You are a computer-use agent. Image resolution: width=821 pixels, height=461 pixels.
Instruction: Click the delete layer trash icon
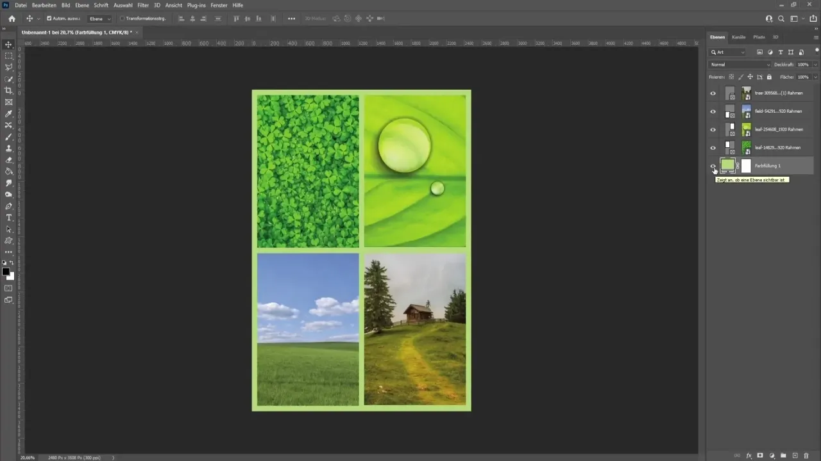(x=806, y=455)
